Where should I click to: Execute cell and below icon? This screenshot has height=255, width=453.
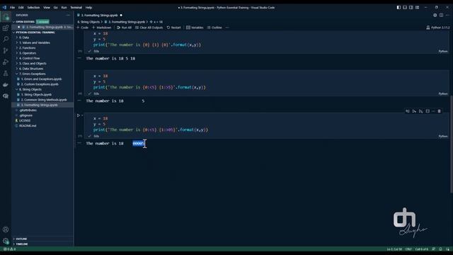click(x=421, y=111)
